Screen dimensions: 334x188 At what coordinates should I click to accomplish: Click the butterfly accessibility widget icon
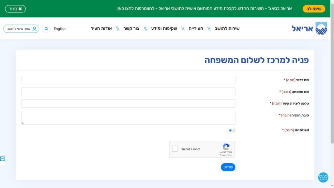323,177
